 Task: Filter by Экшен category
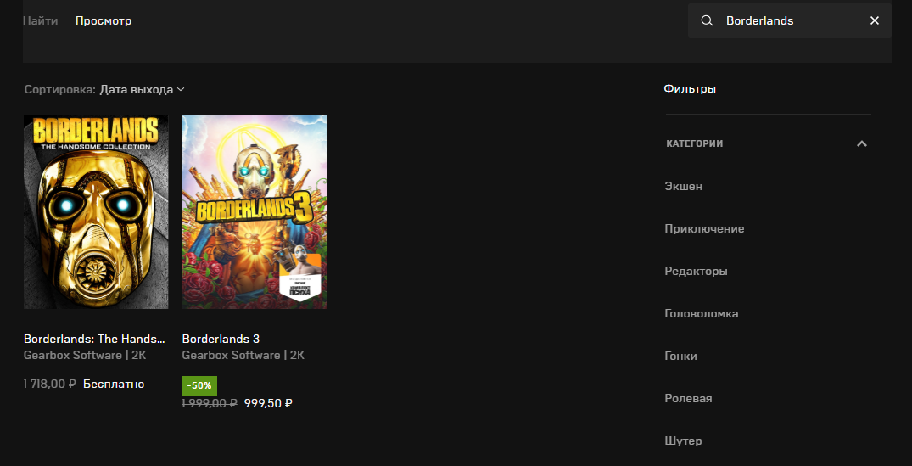(684, 186)
